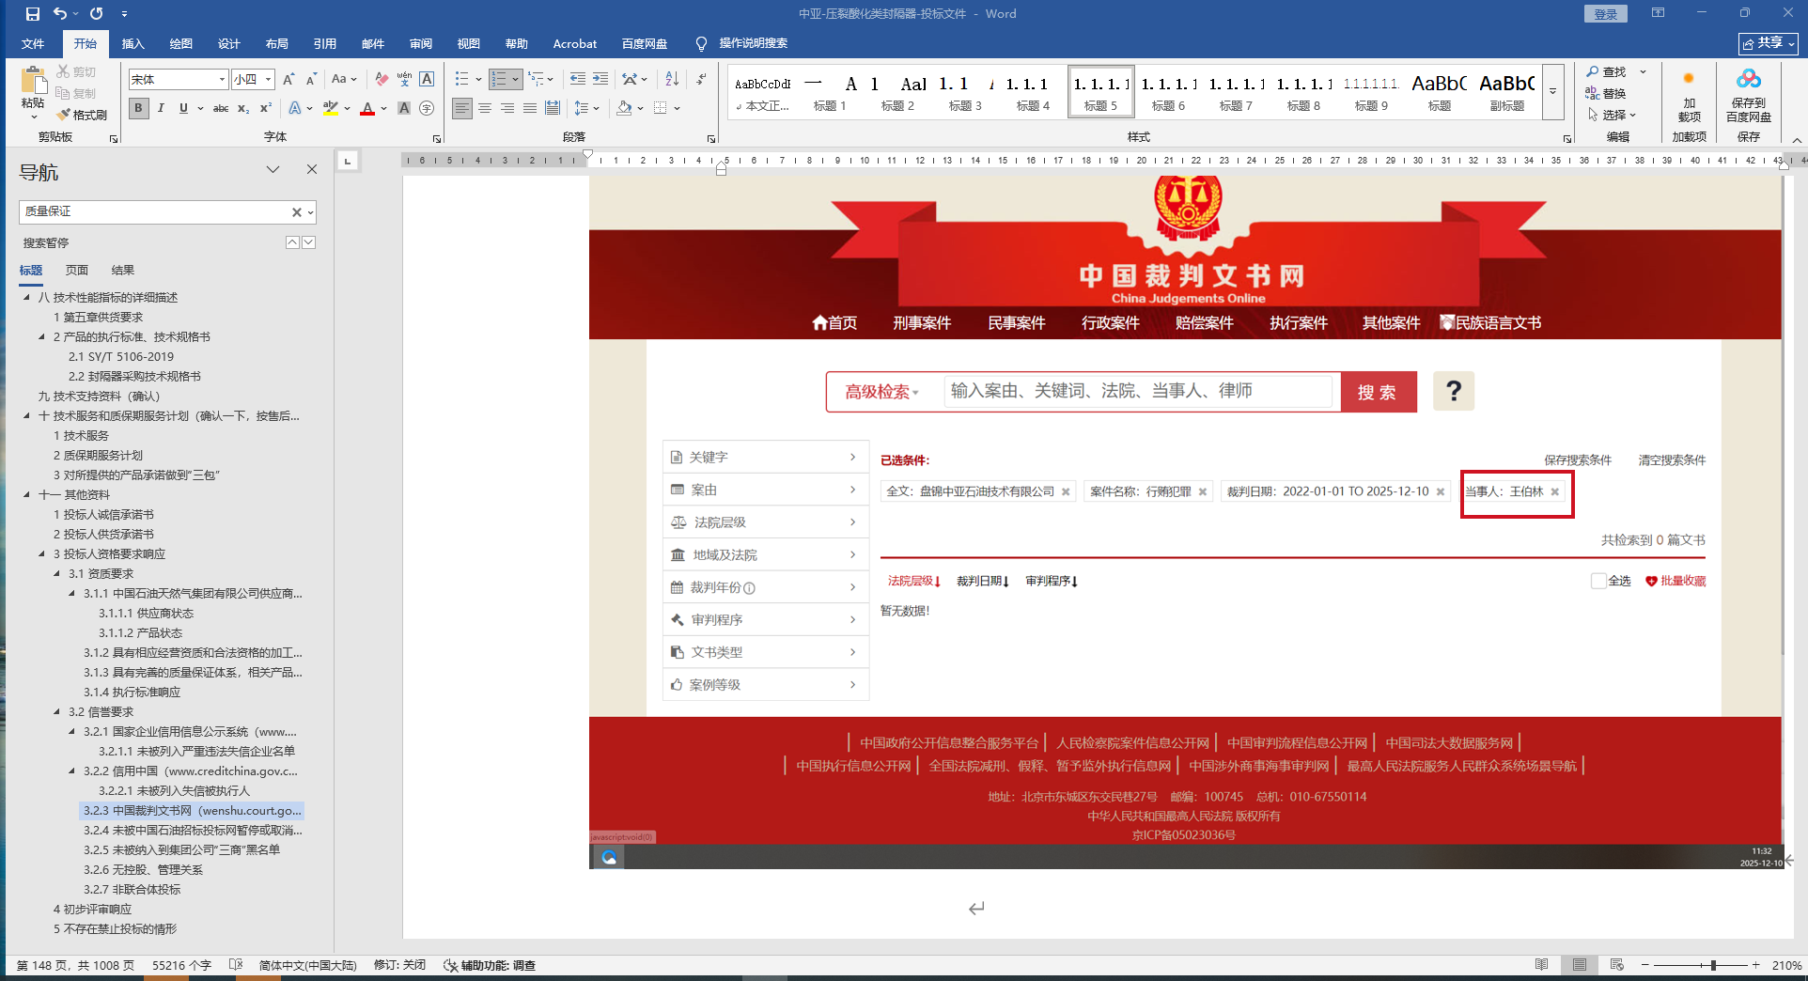The height and width of the screenshot is (981, 1808).
Task: Clear the navigation search box text
Action: 297,212
